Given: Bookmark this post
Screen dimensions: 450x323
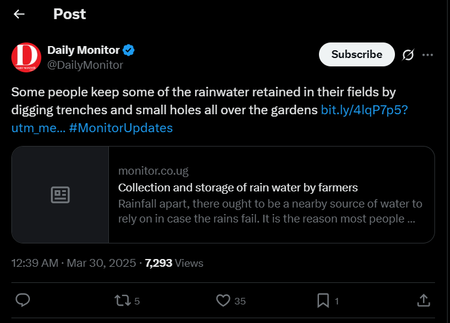Looking at the screenshot, I should [323, 300].
